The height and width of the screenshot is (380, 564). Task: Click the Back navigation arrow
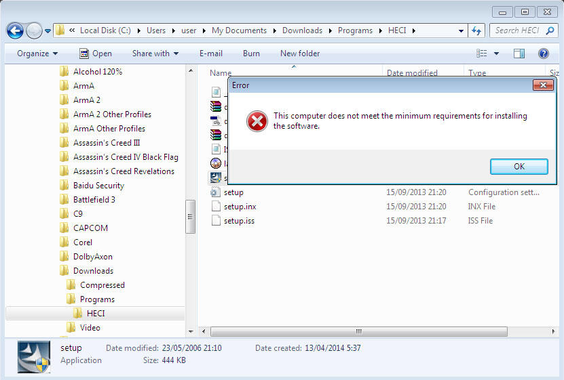pyautogui.click(x=16, y=30)
